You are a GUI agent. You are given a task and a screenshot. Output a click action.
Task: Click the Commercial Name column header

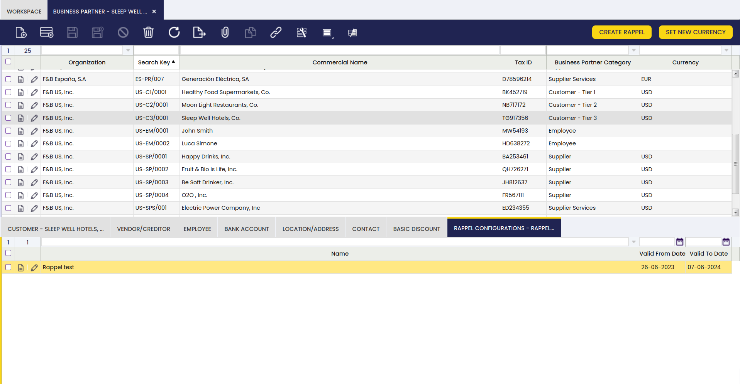coord(340,62)
